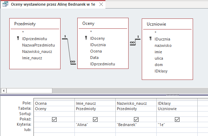This screenshot has width=208, height=136.
Task: Select the join line between Przedmioty and Oceny
Action: click(x=69, y=51)
